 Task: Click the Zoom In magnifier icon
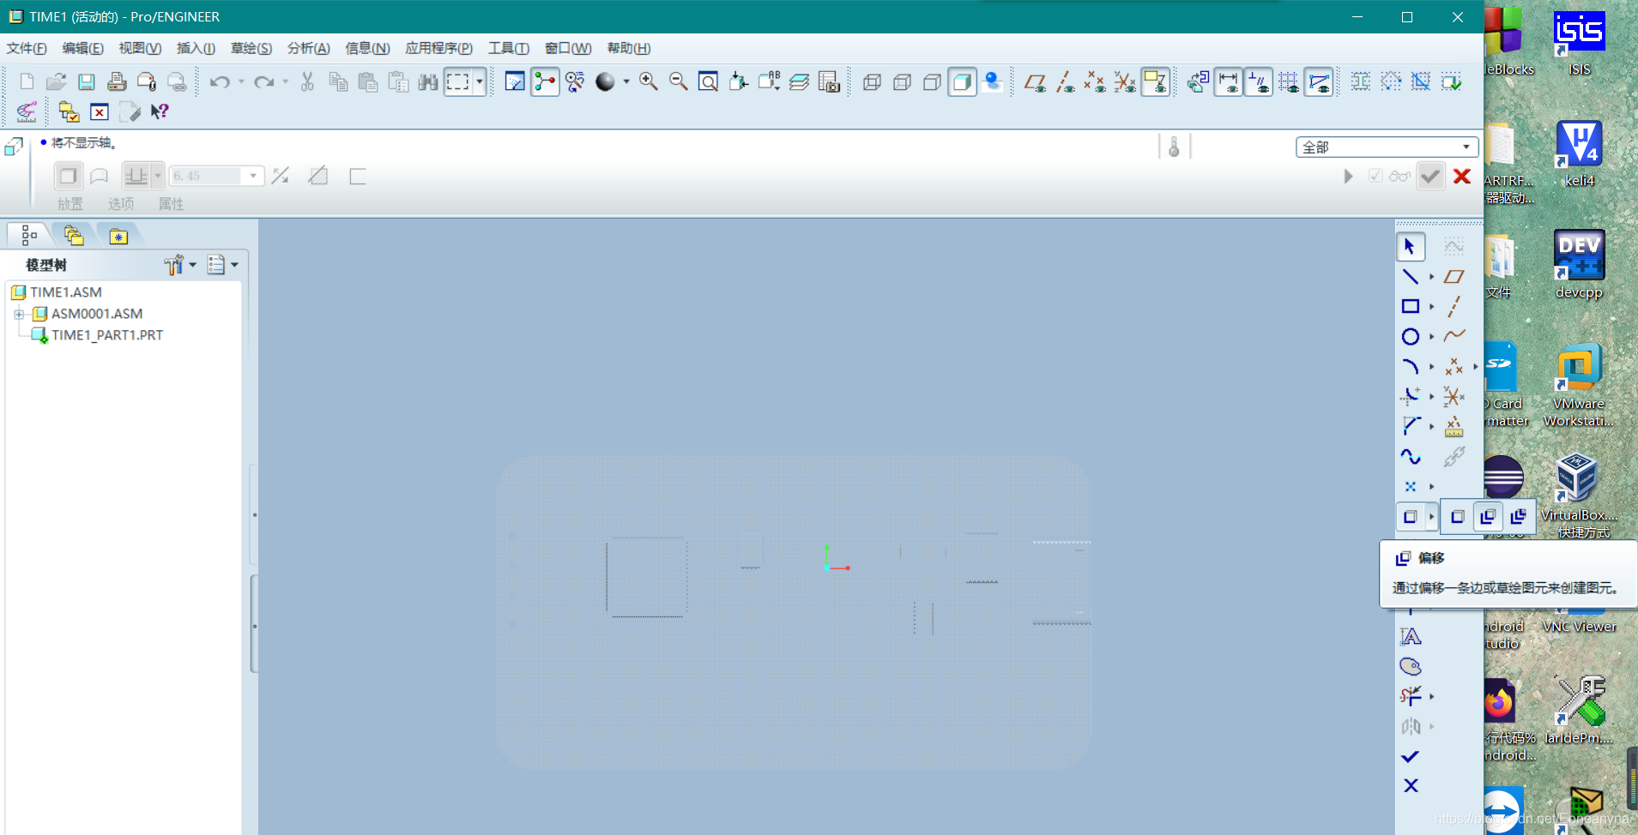(x=649, y=81)
